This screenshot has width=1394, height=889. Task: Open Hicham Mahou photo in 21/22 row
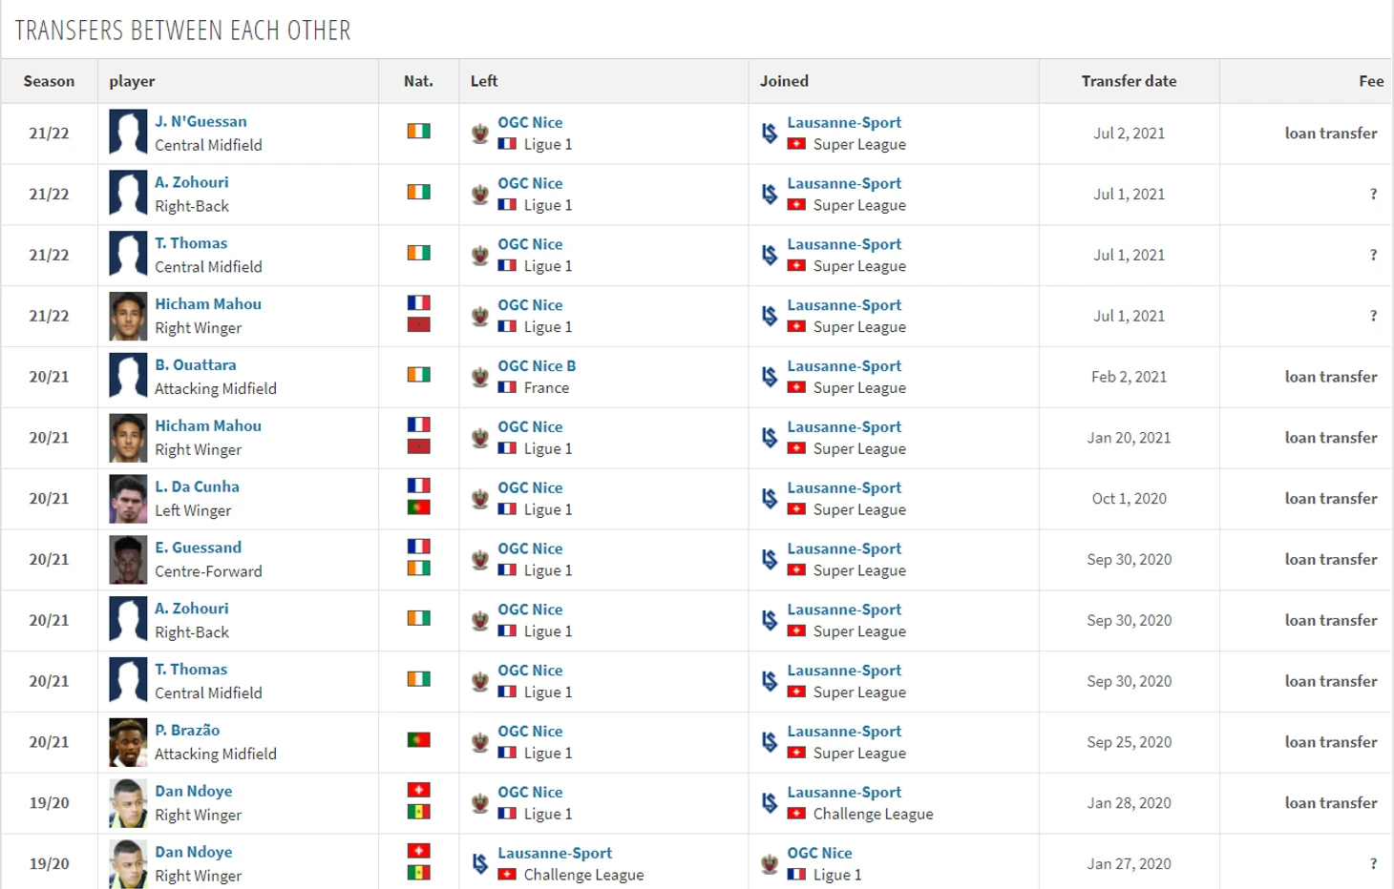pos(128,317)
